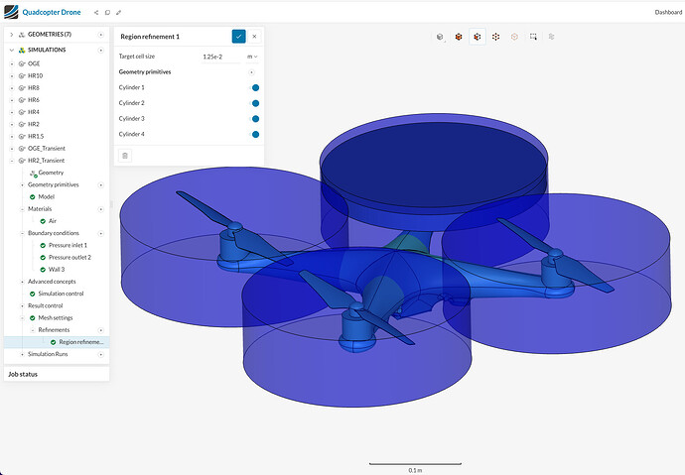Viewport: 685px width, 475px height.
Task: Disable the Cylinder 4 toggle
Action: click(254, 134)
